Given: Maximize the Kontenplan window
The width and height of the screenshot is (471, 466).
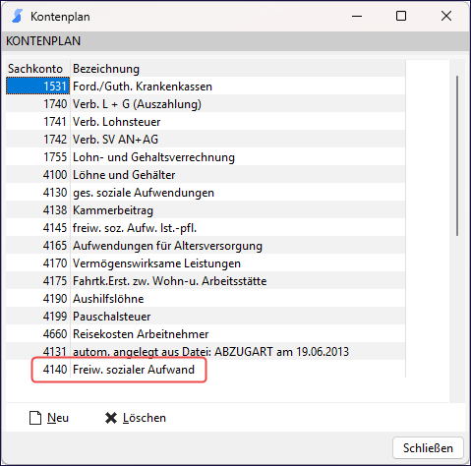Looking at the screenshot, I should click(x=401, y=16).
